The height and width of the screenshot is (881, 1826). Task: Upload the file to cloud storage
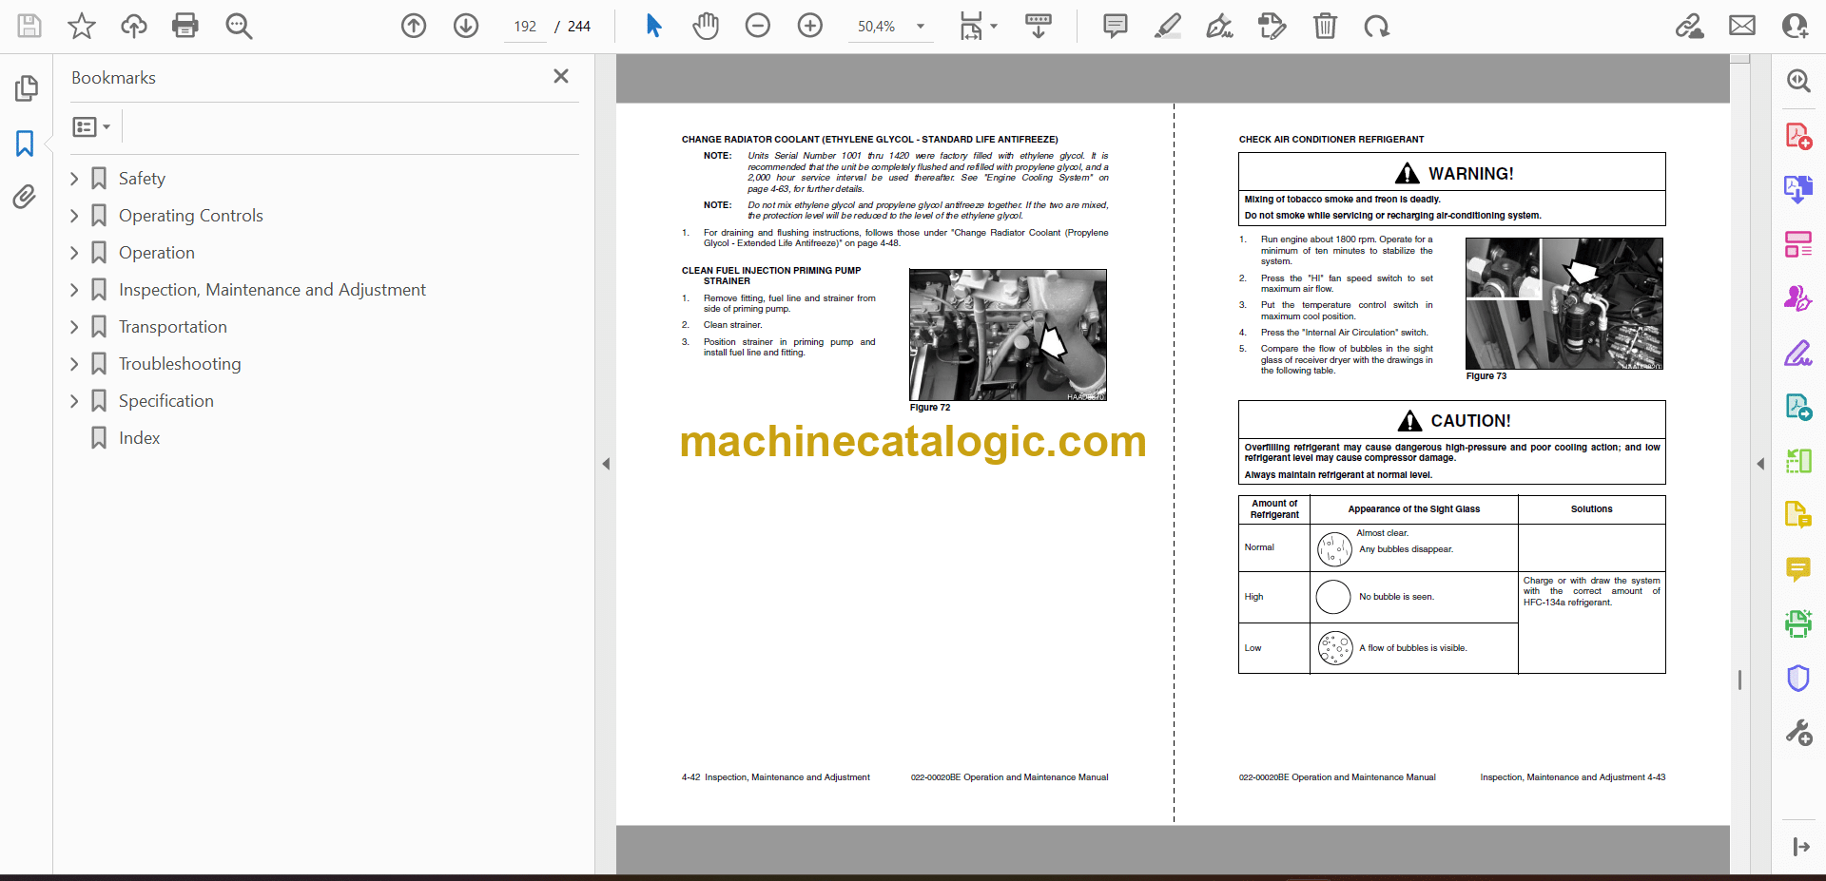(x=134, y=26)
